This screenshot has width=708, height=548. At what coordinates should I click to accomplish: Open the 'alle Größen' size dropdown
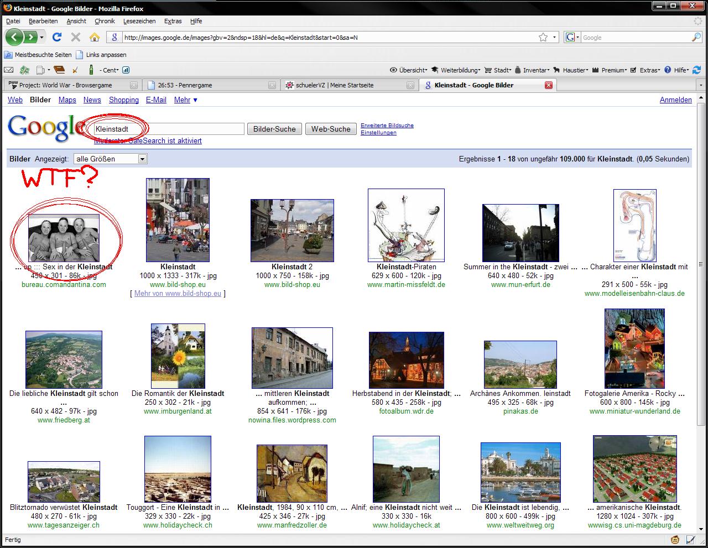[111, 159]
